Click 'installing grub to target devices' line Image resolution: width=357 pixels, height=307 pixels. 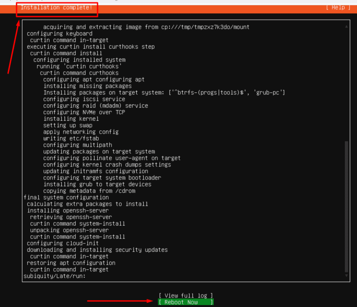pos(97,184)
